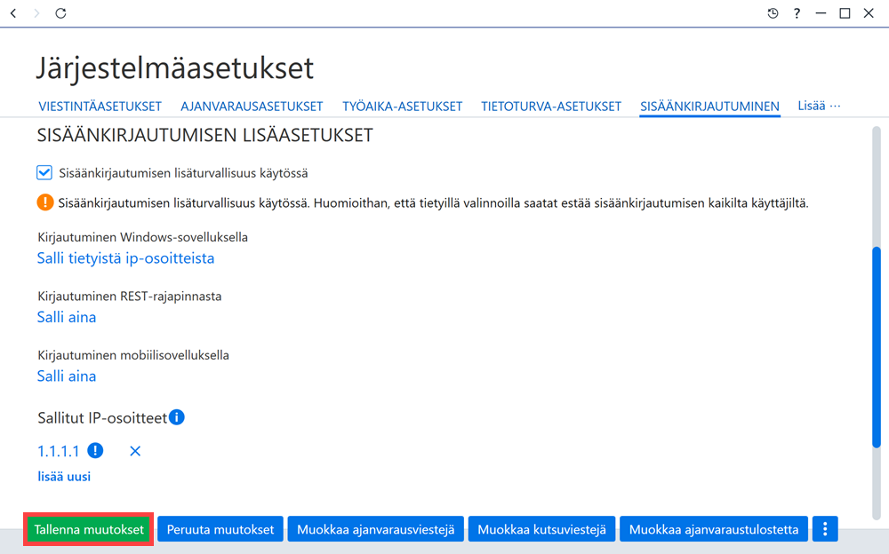
Task: Click the info icon next to Sallitut IP-osoitteet
Action: coord(177,417)
